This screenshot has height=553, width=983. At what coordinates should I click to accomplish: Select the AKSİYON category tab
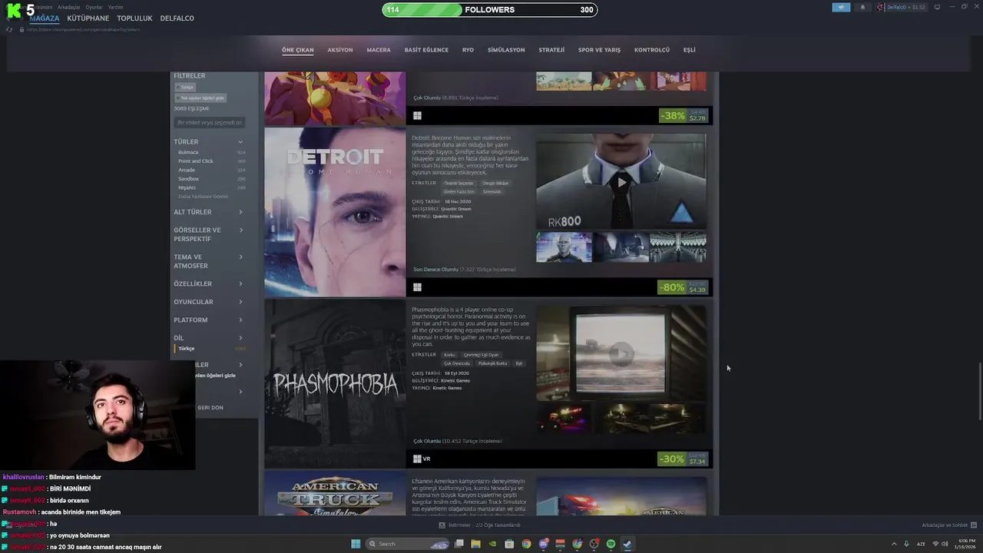340,50
